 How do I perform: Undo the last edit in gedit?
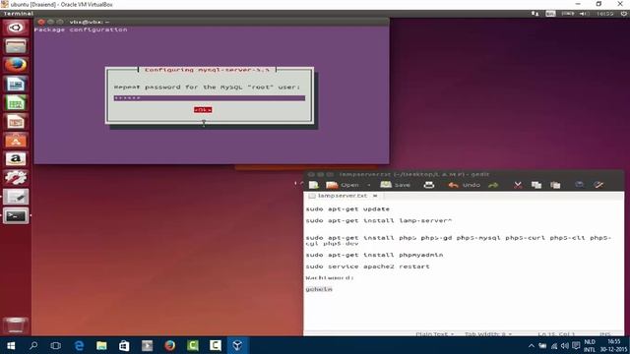(464, 185)
